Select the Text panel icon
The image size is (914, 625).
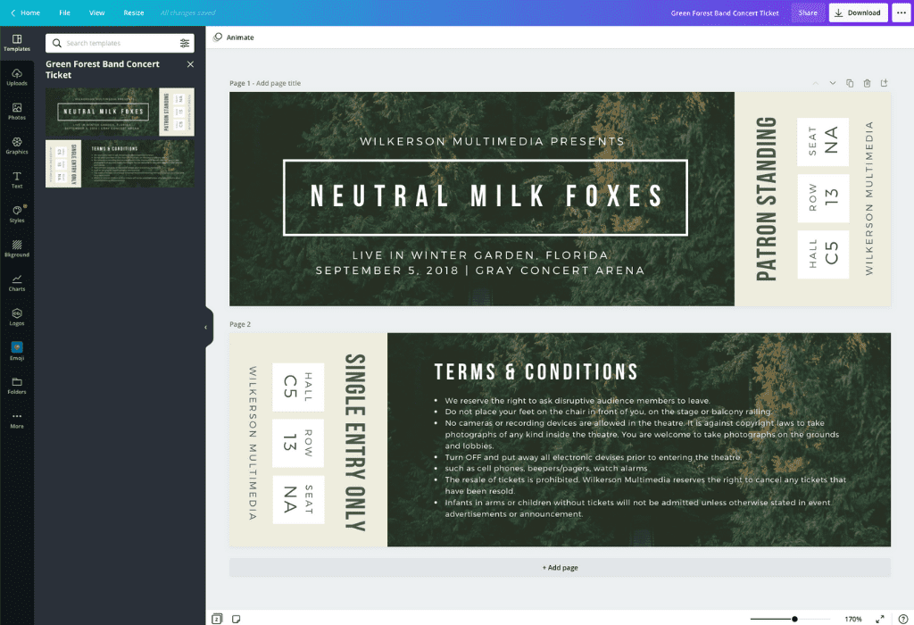pyautogui.click(x=18, y=178)
